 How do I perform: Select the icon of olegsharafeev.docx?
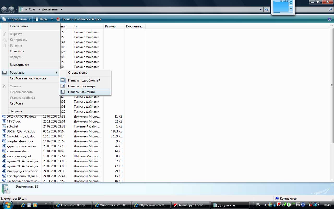pyautogui.click(x=4, y=141)
